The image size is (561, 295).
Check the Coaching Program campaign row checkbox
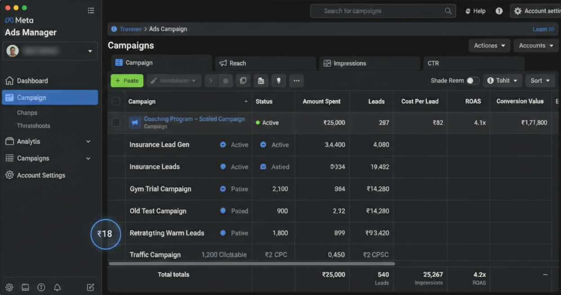coord(116,122)
